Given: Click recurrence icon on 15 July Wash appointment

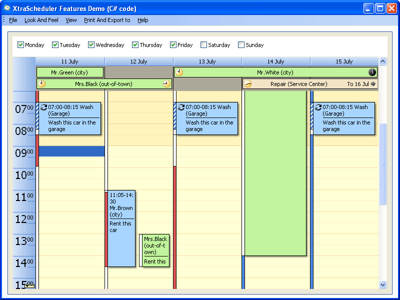Looking at the screenshot, I should (318, 107).
